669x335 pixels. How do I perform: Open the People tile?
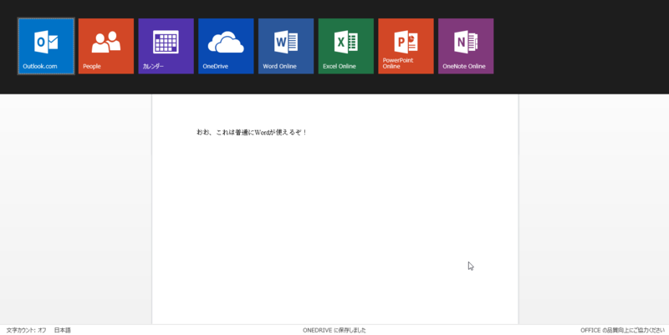(x=106, y=46)
